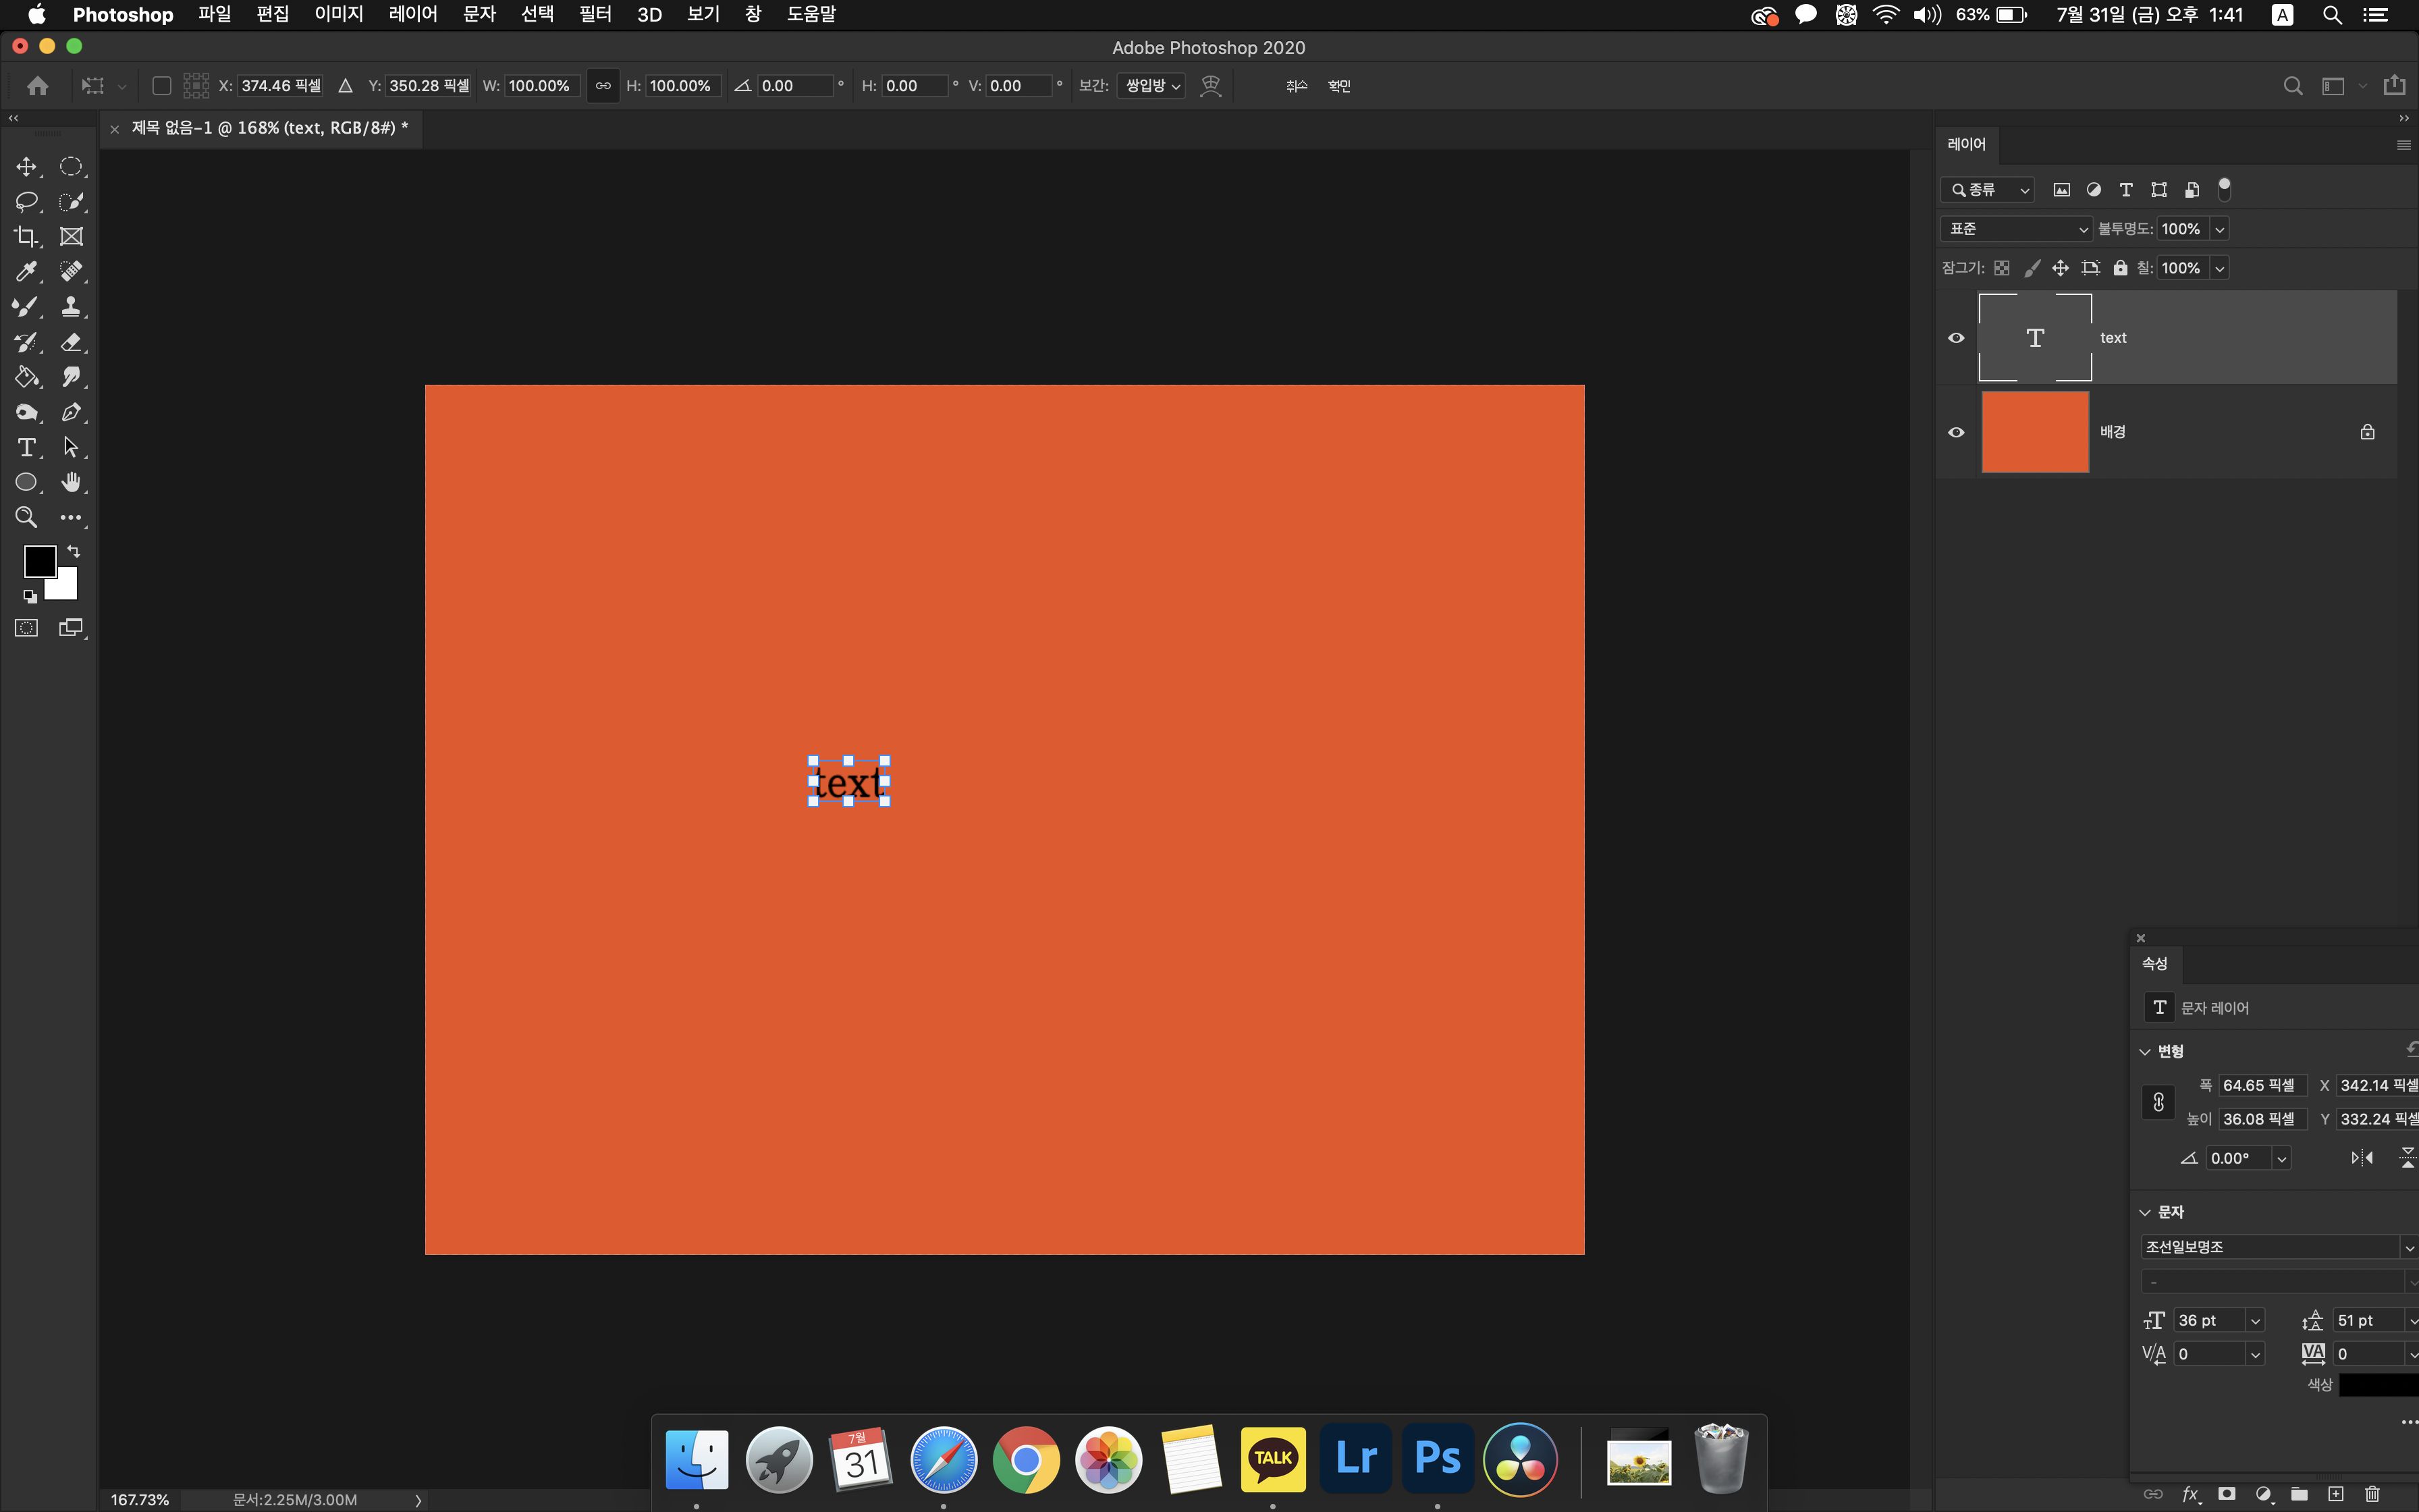The width and height of the screenshot is (2419, 1512).
Task: Click the black foreground color swatch
Action: (39, 561)
